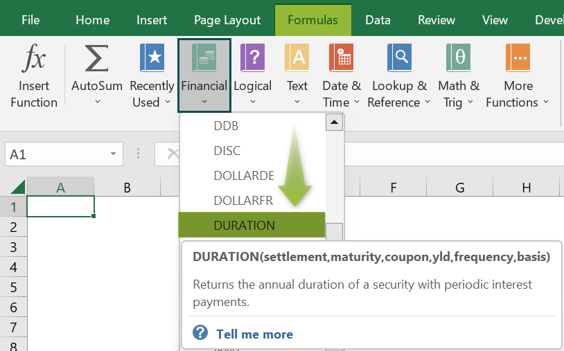Select column B header

[127, 187]
